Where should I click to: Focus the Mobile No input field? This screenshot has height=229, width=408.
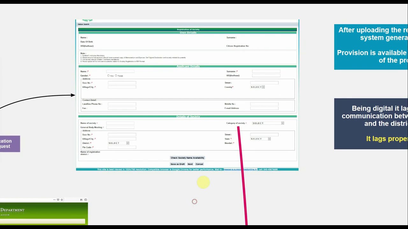pyautogui.click(x=264, y=104)
